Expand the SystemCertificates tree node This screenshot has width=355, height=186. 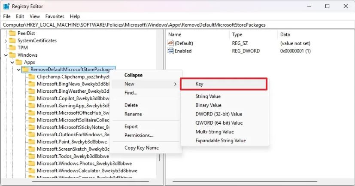click(6, 41)
